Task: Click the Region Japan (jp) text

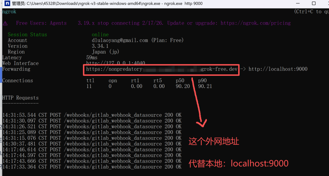Action: tap(105, 52)
